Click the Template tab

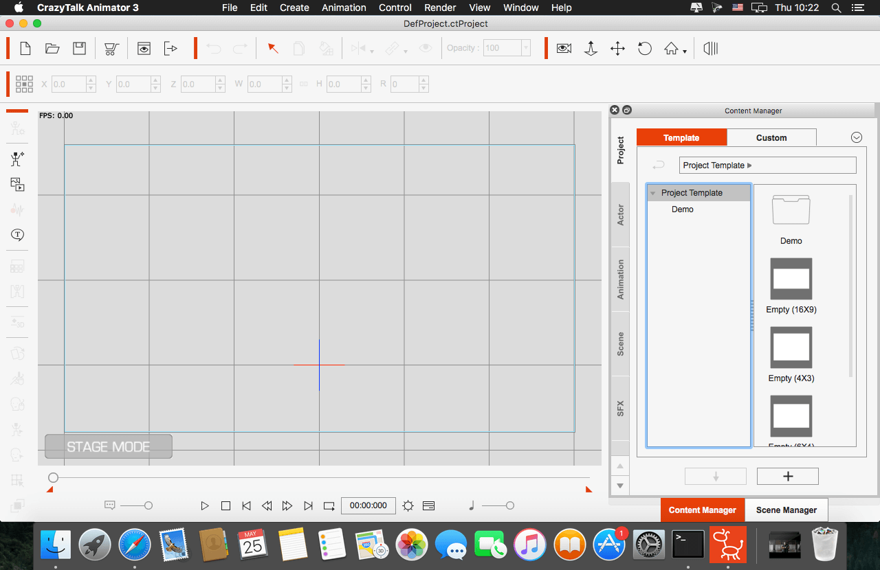point(681,137)
